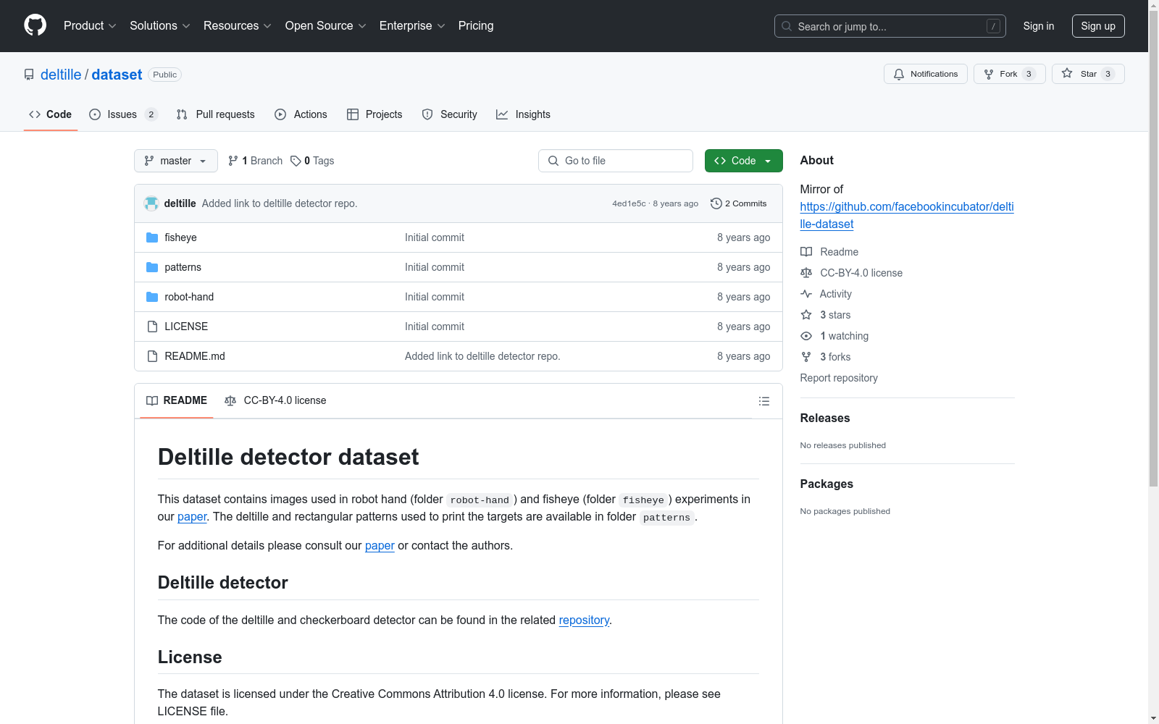Open the facebookincubator deltille-dataset mirror link

(x=907, y=215)
